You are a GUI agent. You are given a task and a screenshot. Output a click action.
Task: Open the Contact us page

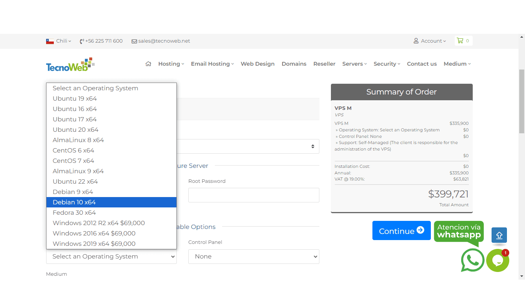pyautogui.click(x=422, y=64)
